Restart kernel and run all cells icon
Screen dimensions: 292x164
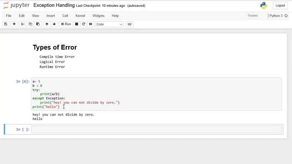click(x=91, y=24)
